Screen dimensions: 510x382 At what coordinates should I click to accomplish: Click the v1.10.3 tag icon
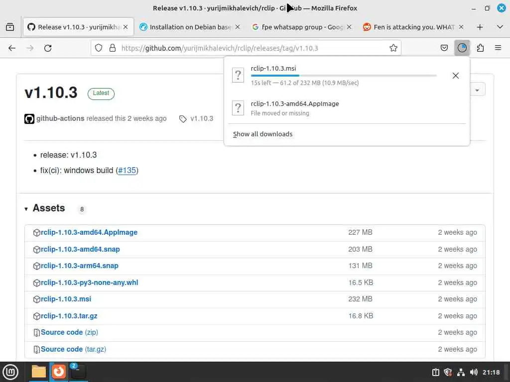coord(183,119)
